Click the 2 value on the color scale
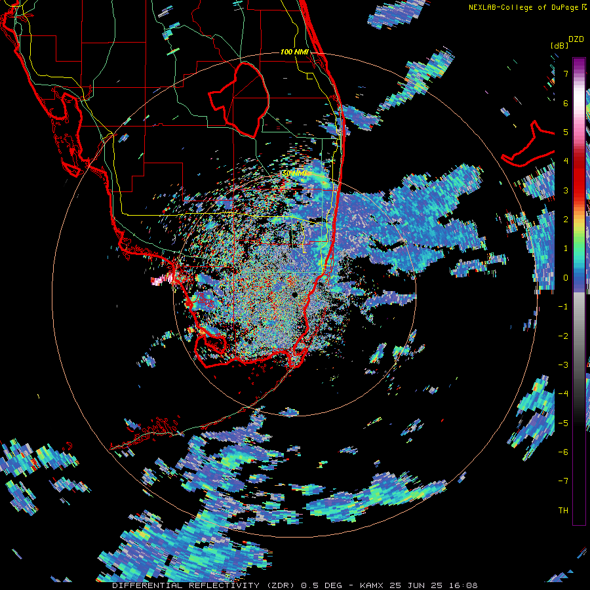590x590 pixels. point(566,220)
